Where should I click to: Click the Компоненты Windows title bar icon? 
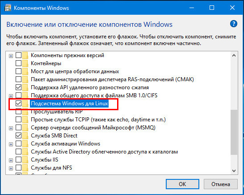(x=8, y=8)
